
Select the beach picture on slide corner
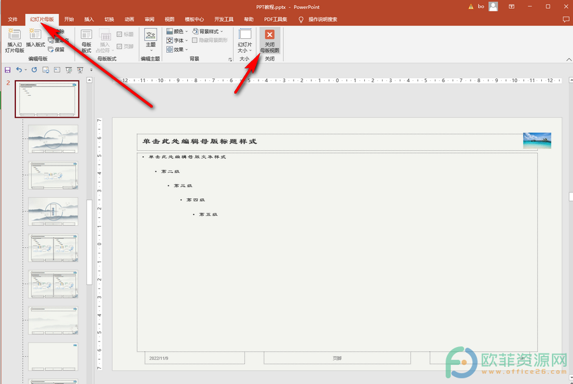pos(537,141)
